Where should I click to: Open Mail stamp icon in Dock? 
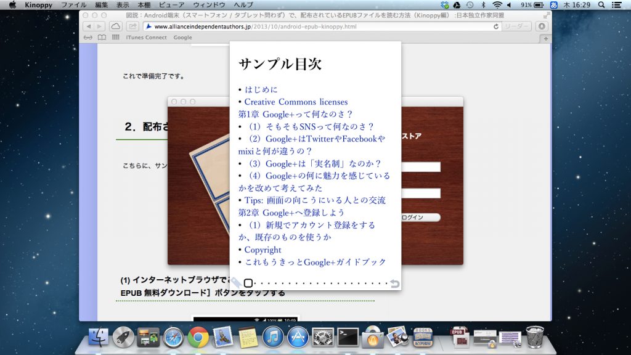point(223,337)
